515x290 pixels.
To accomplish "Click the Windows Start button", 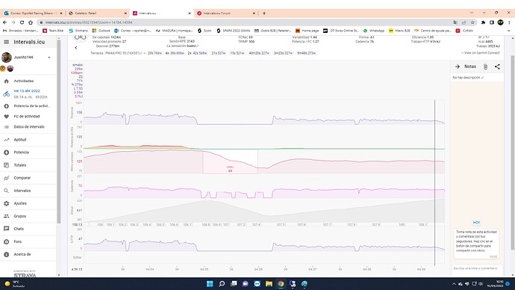I will point(210,284).
